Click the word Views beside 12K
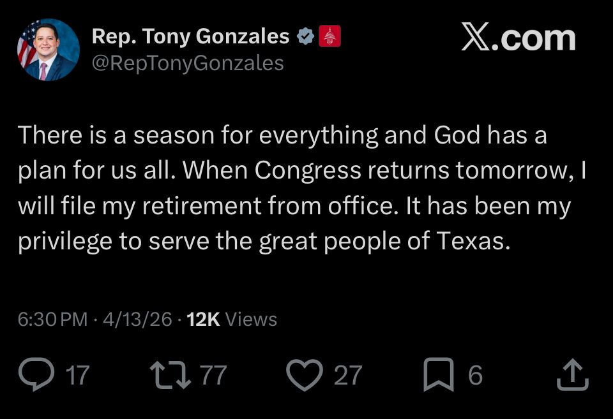This screenshot has height=419, width=613. coord(252,319)
